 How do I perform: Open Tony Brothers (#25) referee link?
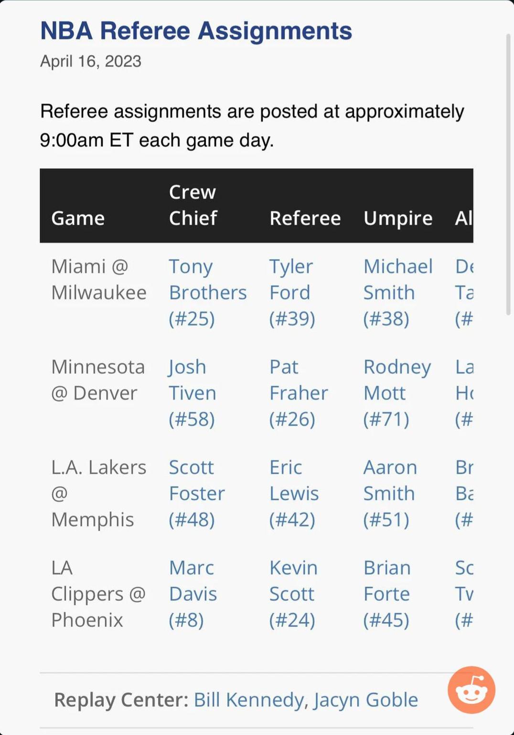click(x=207, y=292)
